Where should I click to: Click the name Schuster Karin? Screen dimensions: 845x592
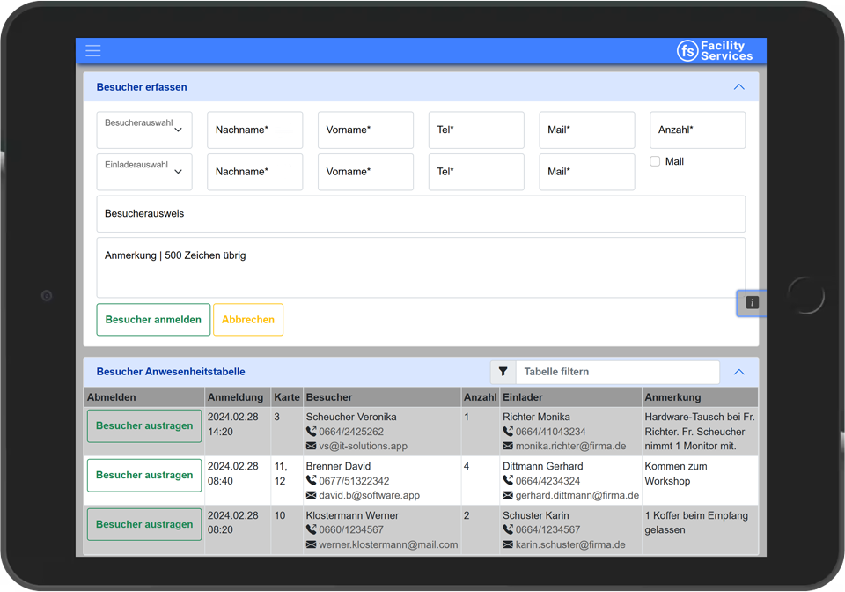[x=536, y=515]
